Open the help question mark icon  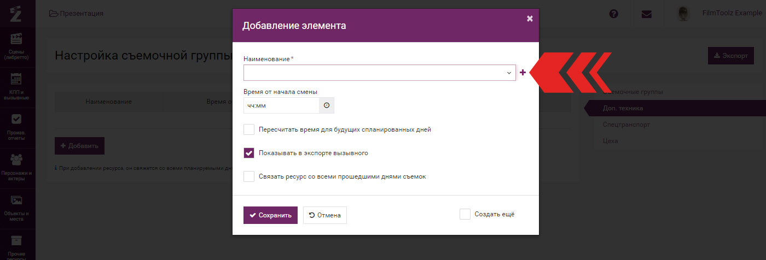614,14
